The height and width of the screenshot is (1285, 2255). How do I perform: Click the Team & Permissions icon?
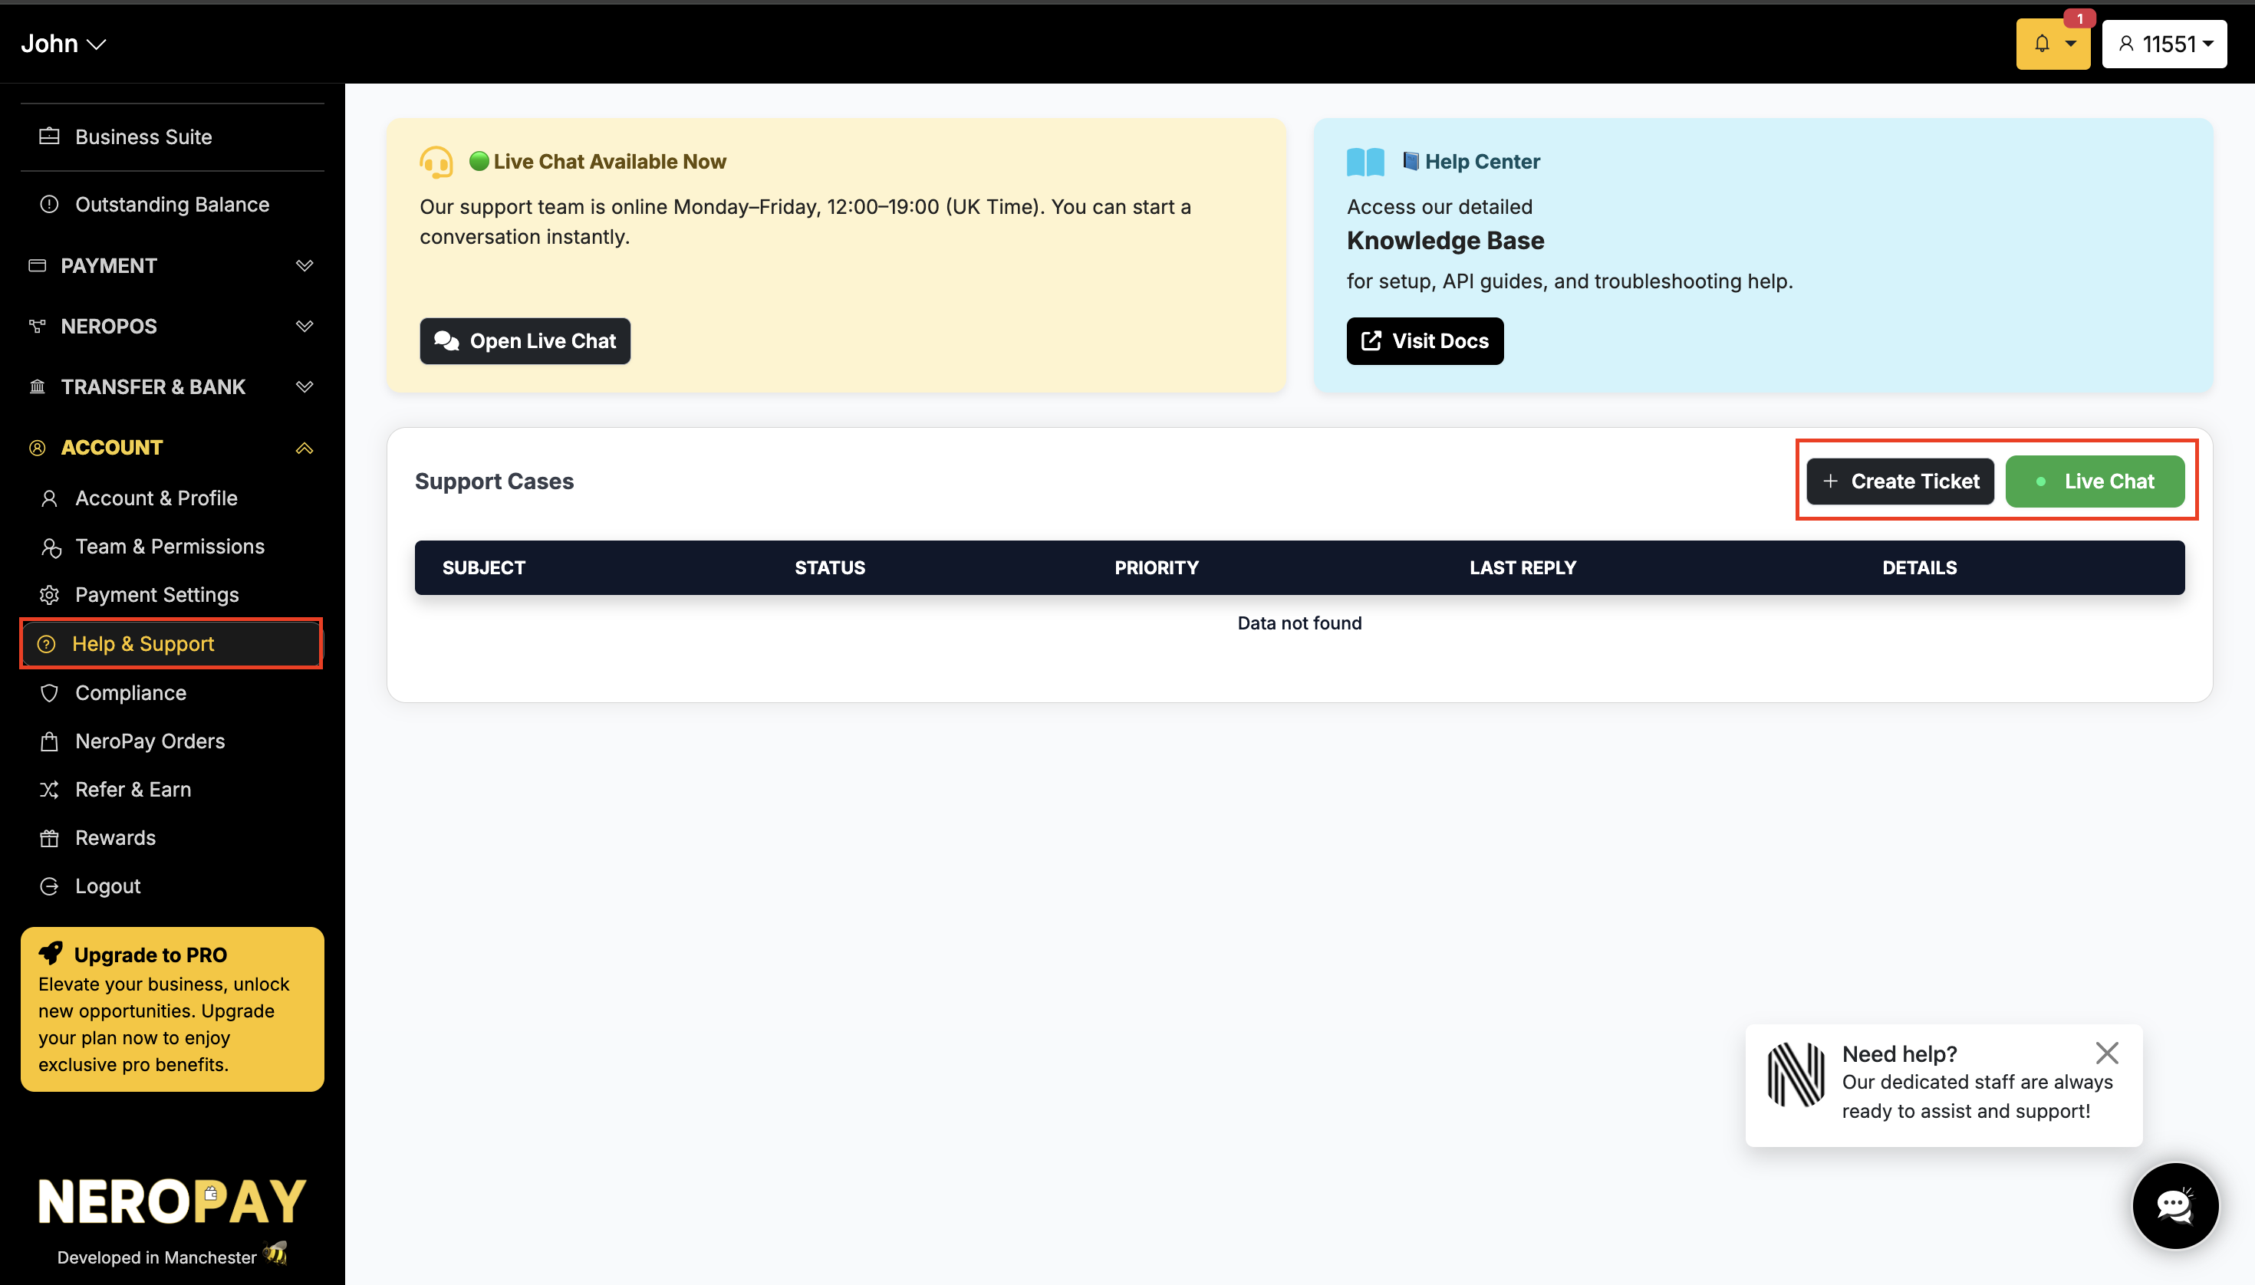(51, 547)
